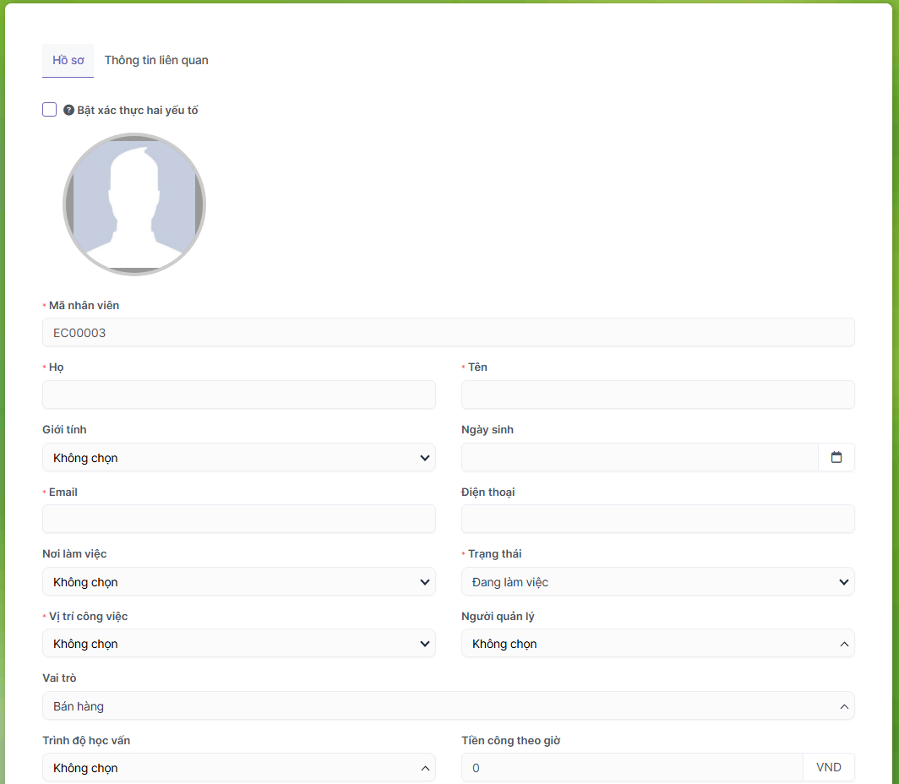Image resolution: width=899 pixels, height=784 pixels.
Task: Click the employee avatar placeholder image
Action: point(134,204)
